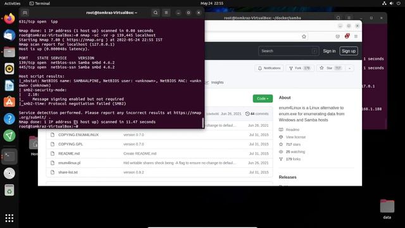Open hamburger menu in docker/samba terminal

pyautogui.click(x=349, y=18)
